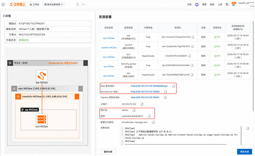Screen dimensions: 255x156
Task: Copy the 结果总结 log output
Action: 248,128
